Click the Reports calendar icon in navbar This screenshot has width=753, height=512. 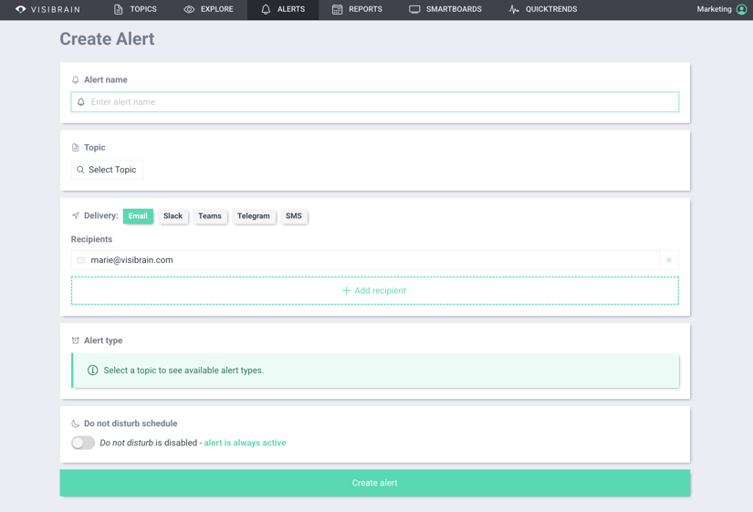pos(337,9)
